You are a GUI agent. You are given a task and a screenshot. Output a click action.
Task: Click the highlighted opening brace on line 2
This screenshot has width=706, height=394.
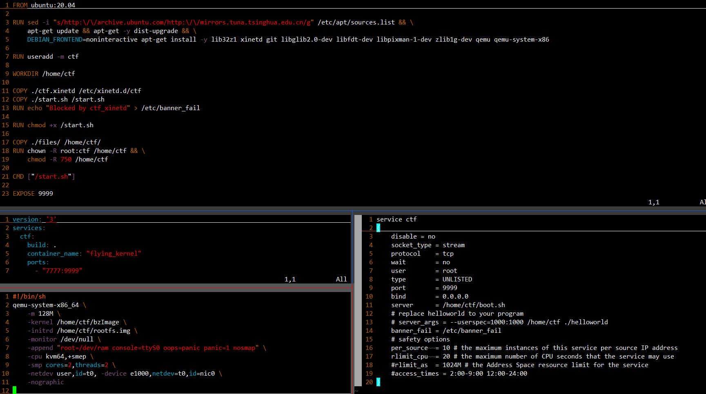coord(378,228)
